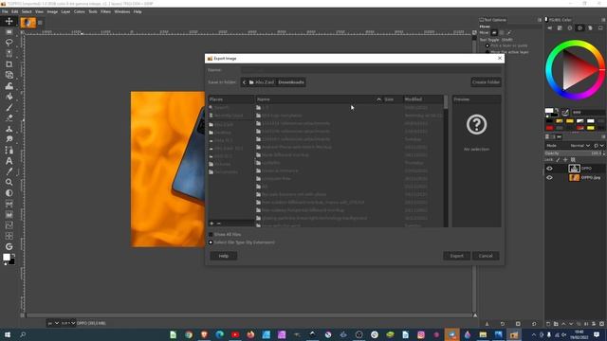
Task: Select the Crop tool
Action: pos(9,64)
